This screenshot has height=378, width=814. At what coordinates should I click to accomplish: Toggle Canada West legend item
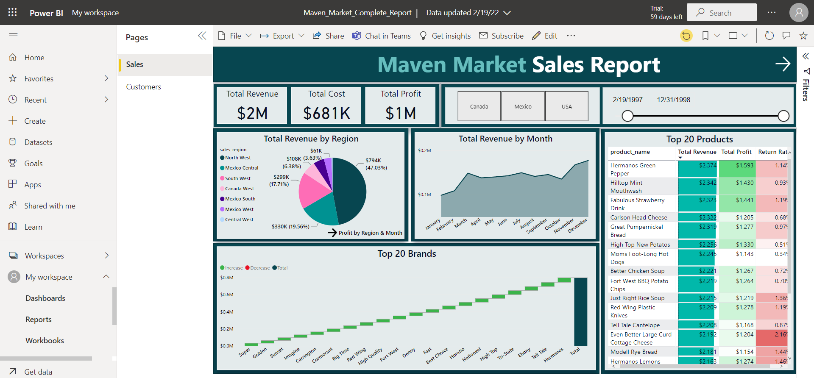(237, 189)
